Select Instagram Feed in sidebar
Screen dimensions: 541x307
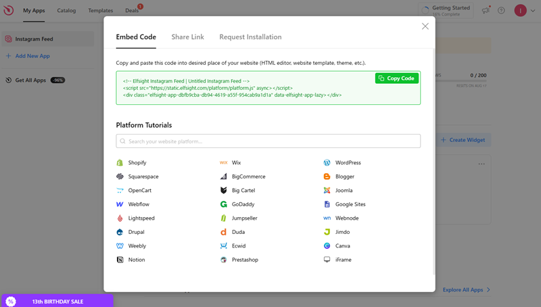47,39
